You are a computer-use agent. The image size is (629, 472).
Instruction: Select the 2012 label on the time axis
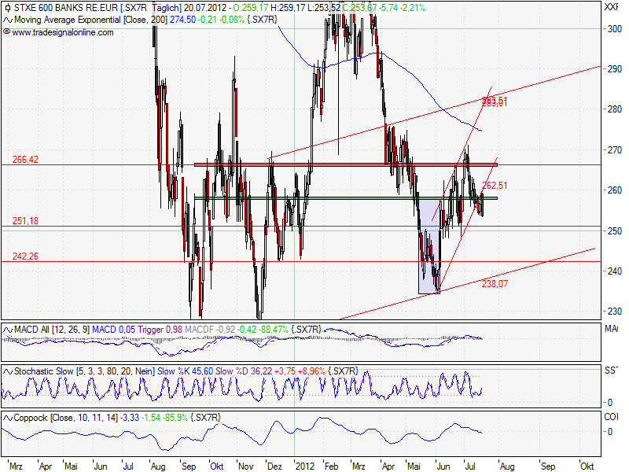point(306,465)
